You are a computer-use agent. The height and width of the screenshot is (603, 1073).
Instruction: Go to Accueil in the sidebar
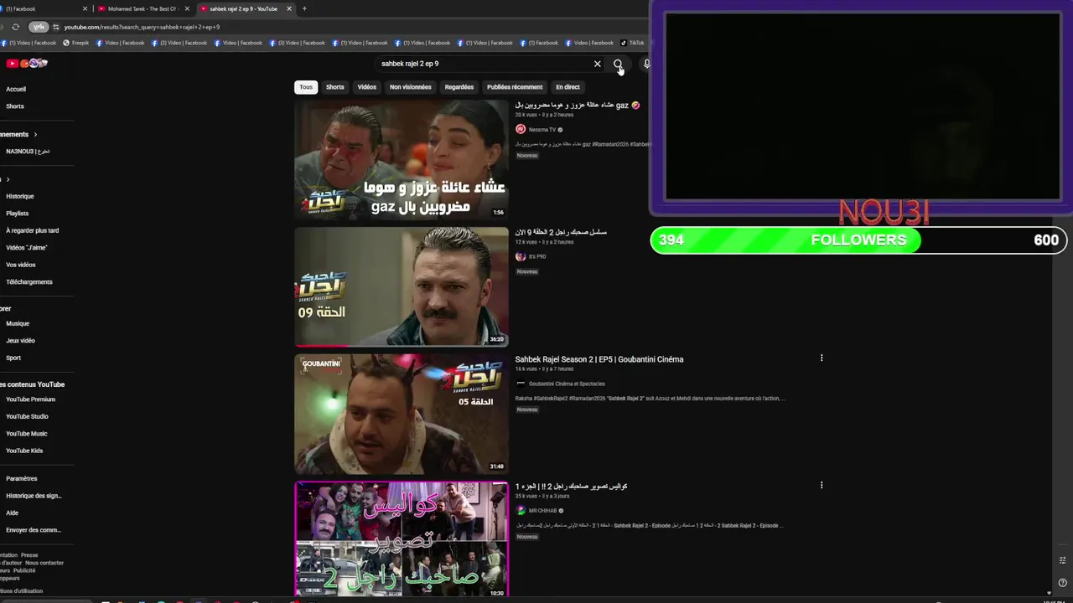pyautogui.click(x=16, y=89)
